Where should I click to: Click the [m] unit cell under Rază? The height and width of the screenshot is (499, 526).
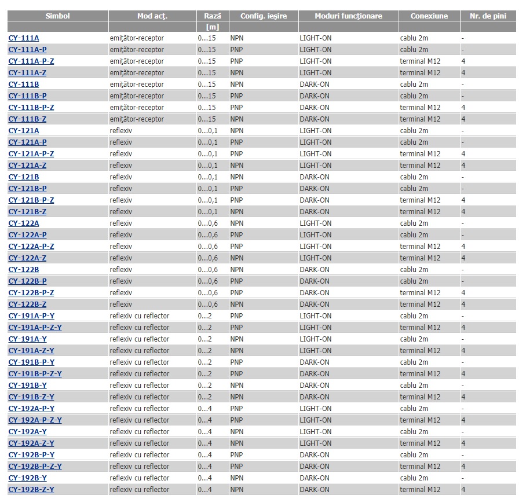coord(213,27)
